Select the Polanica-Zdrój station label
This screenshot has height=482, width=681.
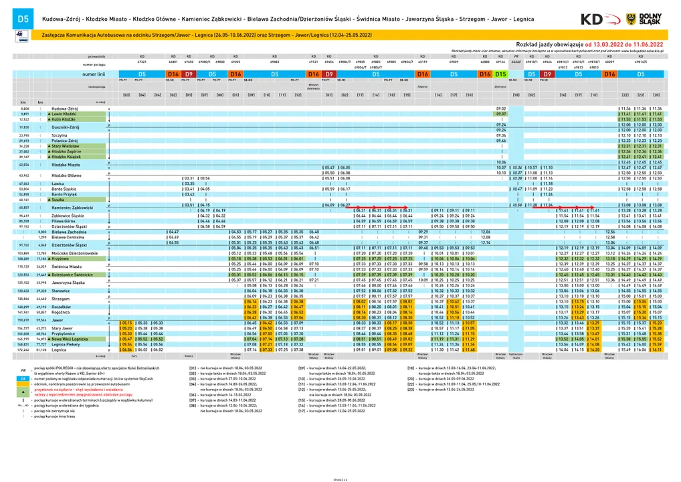pos(65,141)
